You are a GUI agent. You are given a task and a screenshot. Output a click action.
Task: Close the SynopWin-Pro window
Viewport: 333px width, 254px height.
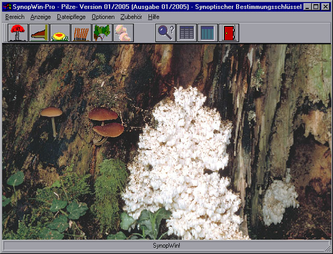(325, 7)
